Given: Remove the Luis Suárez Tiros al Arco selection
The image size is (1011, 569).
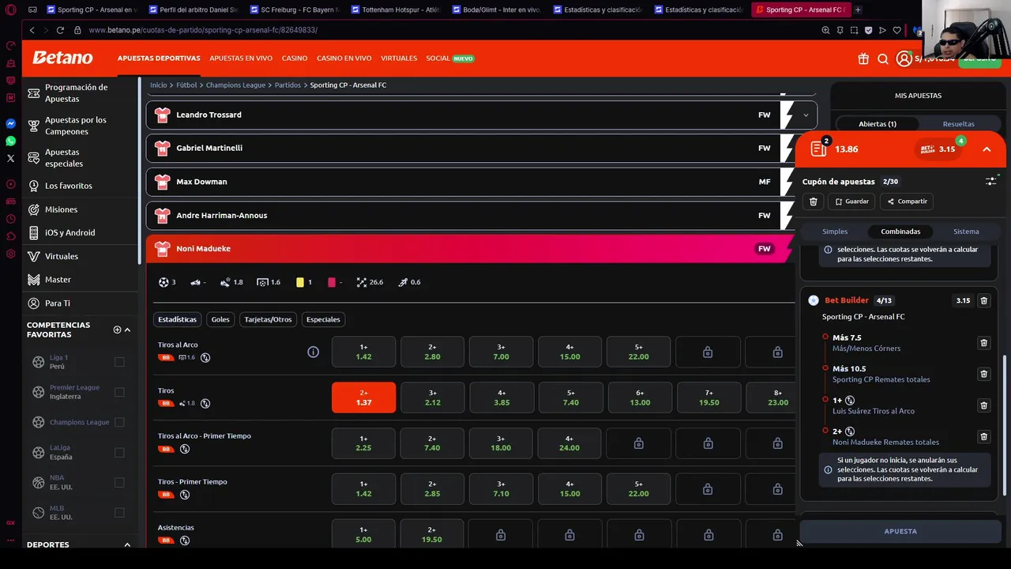Looking at the screenshot, I should 983,405.
